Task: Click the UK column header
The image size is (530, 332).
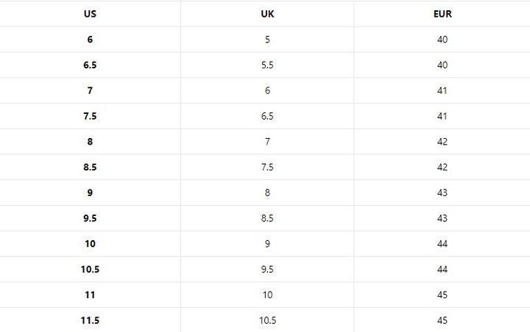Action: click(x=267, y=14)
